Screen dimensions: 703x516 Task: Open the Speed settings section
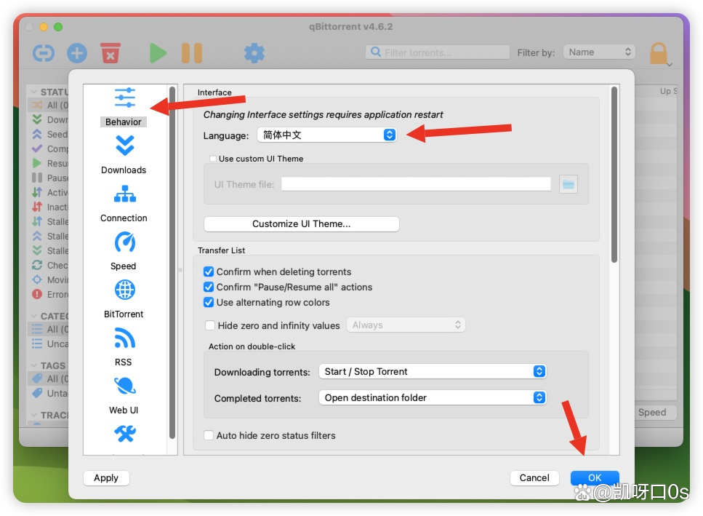pyautogui.click(x=124, y=251)
